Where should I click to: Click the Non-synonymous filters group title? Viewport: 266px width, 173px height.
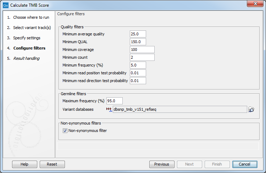(81, 123)
